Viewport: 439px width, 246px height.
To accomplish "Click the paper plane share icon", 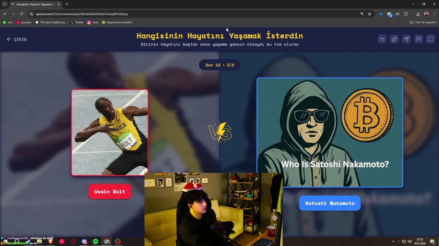I will 406,39.
